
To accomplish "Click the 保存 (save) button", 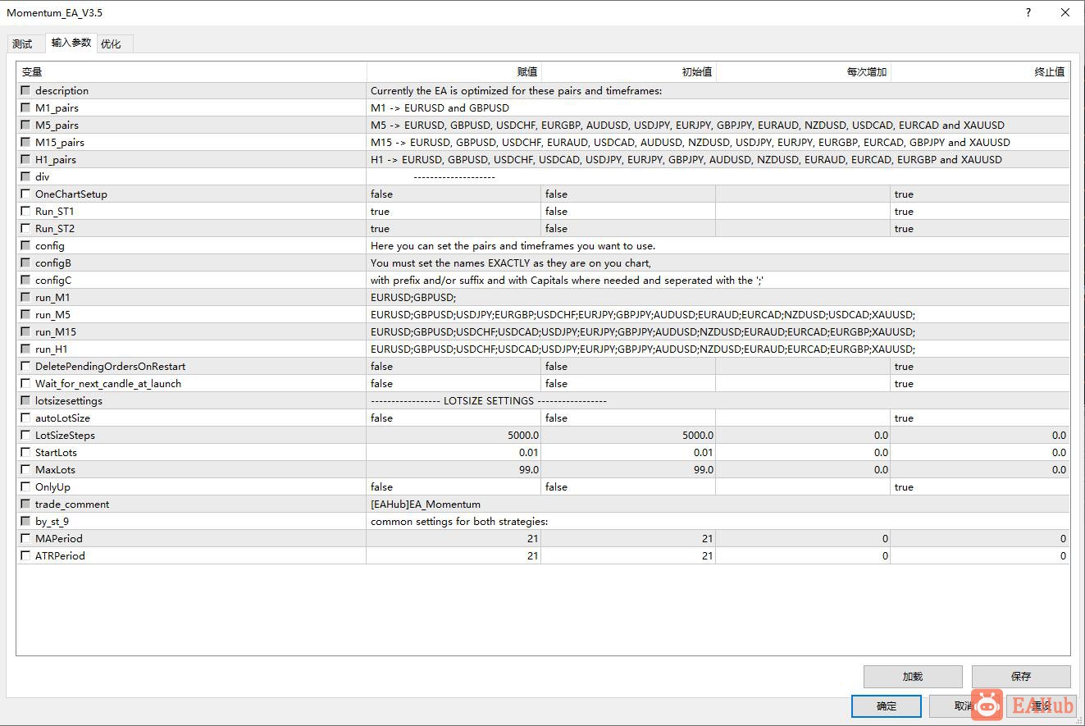I will click(x=1021, y=676).
